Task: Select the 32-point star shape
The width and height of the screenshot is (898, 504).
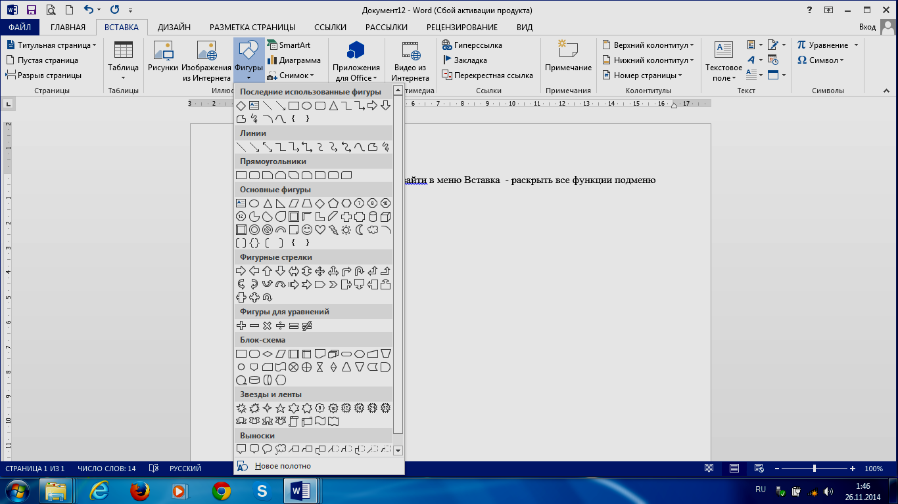Action: click(386, 408)
